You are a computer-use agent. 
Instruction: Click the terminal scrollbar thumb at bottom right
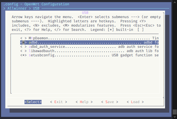tap(175, 112)
